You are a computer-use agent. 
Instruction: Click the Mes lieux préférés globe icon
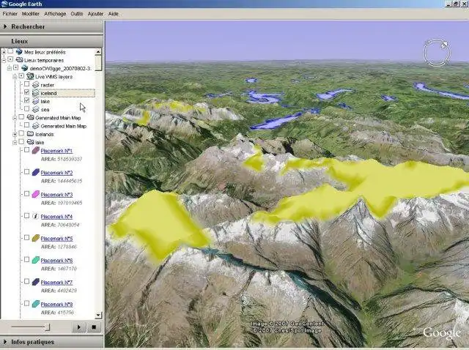point(19,52)
